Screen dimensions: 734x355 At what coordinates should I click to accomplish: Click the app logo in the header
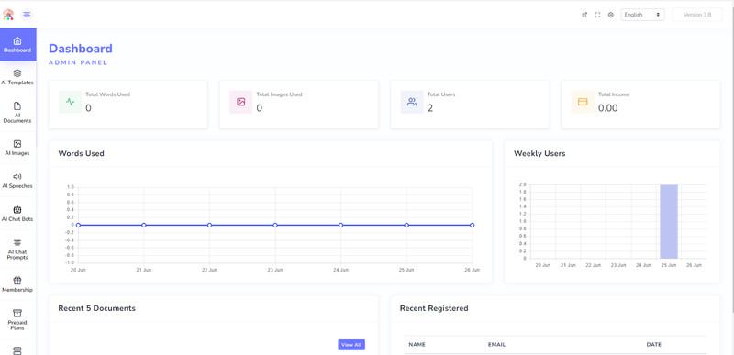pyautogui.click(x=8, y=15)
